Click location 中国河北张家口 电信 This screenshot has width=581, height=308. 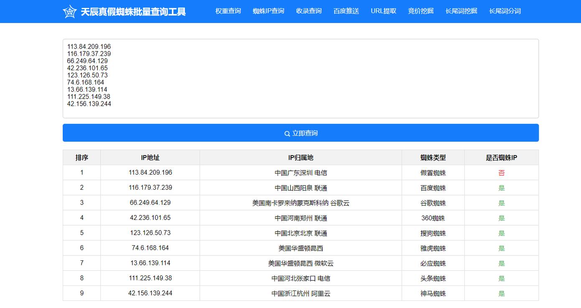point(301,278)
